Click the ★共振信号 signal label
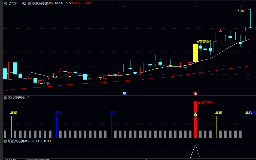256x160 pixels. point(205,103)
